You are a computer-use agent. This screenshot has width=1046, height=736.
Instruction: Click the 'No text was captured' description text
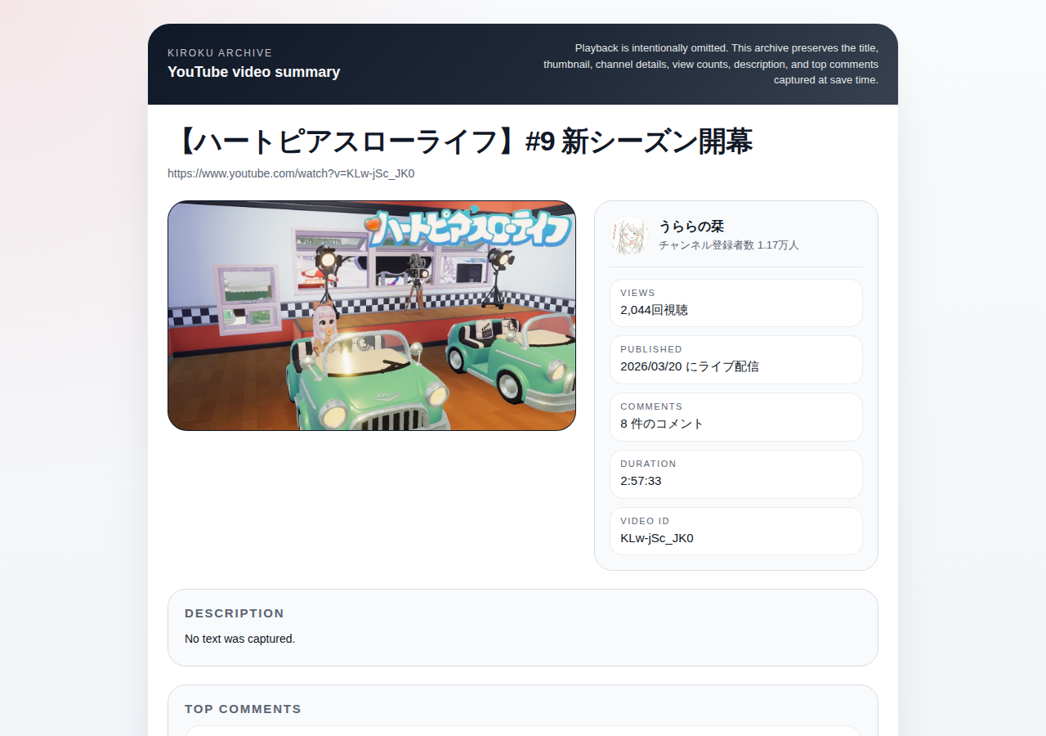tap(239, 639)
